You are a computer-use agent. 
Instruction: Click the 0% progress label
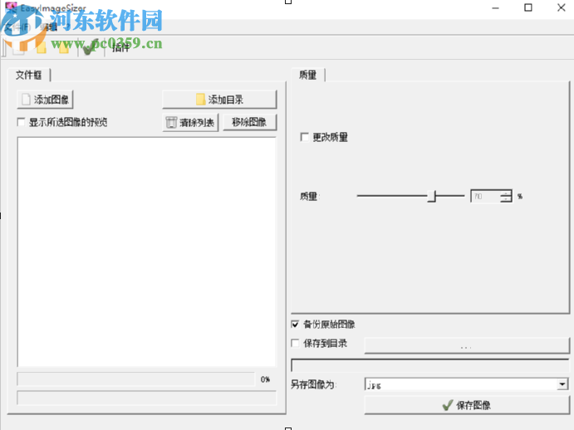pos(265,379)
